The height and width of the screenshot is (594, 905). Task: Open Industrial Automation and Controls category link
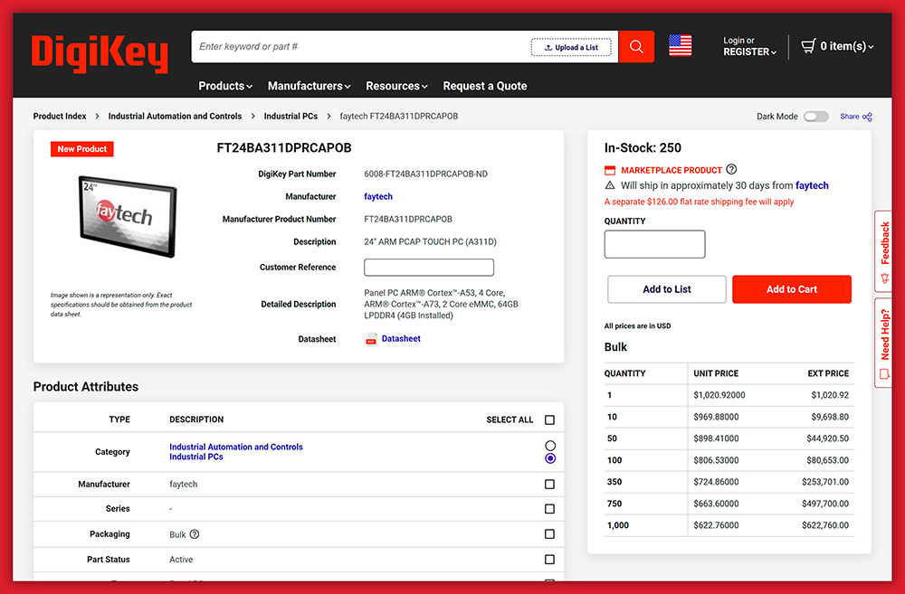click(x=235, y=447)
